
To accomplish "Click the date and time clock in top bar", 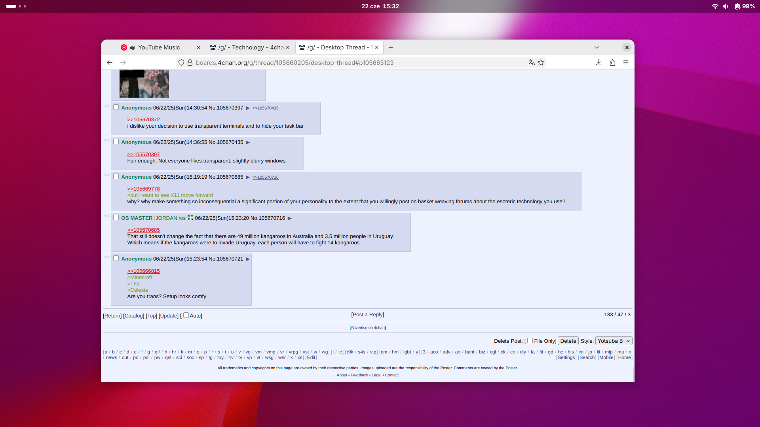I will (380, 6).
